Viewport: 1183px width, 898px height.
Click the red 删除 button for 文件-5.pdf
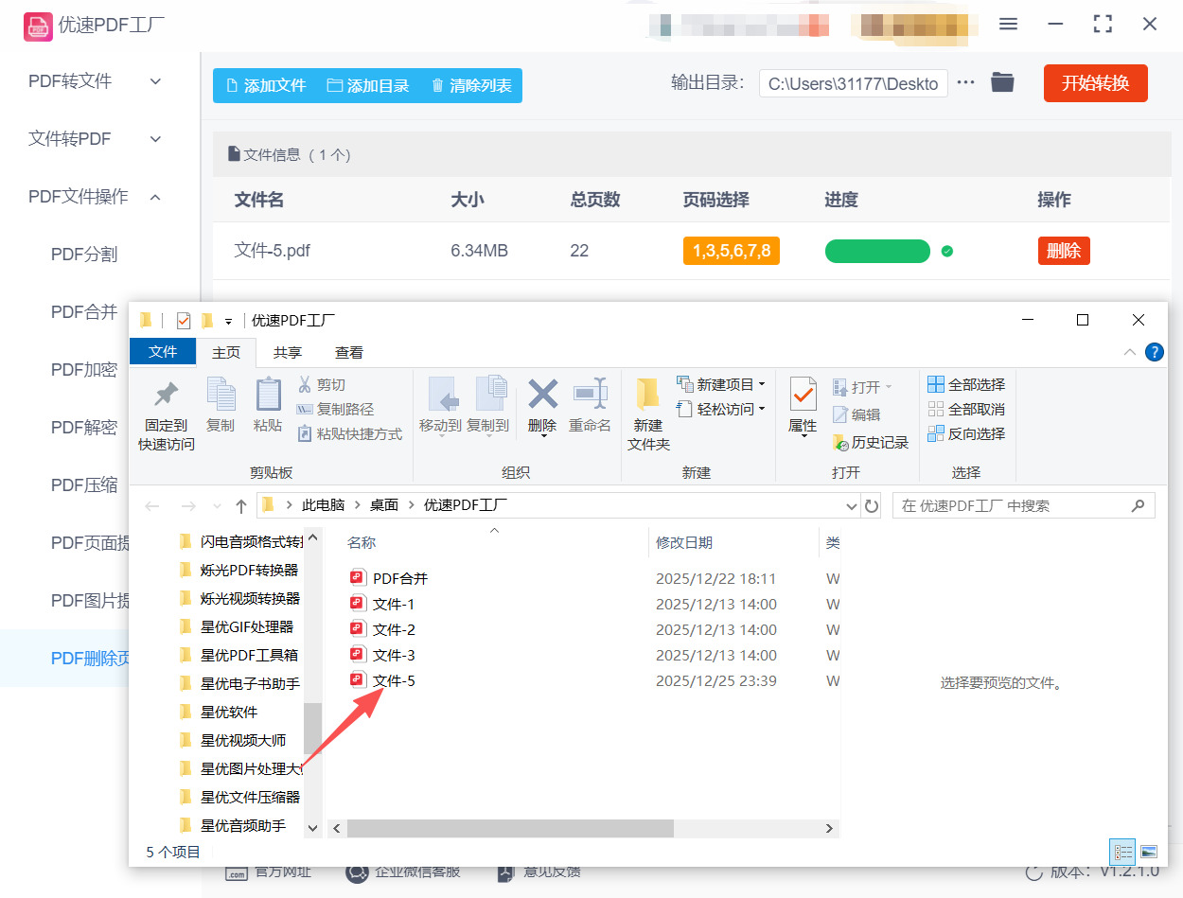coord(1064,251)
